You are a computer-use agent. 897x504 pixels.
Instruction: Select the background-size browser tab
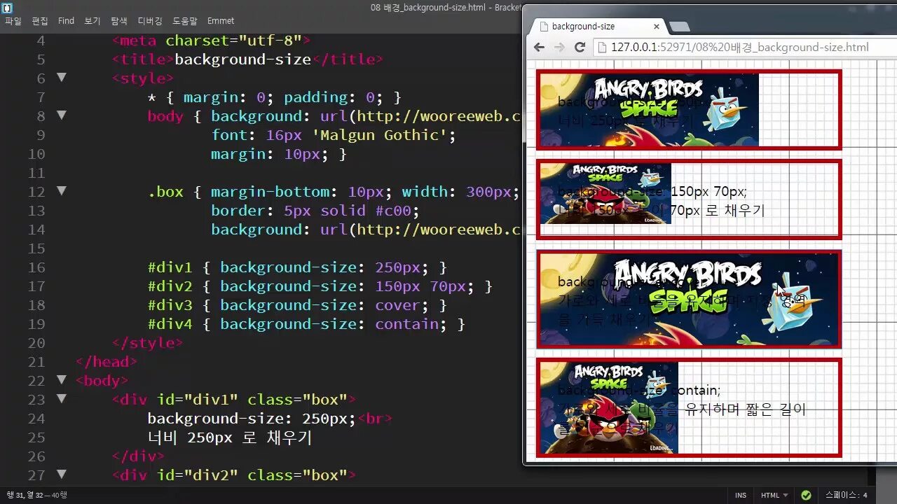596,27
